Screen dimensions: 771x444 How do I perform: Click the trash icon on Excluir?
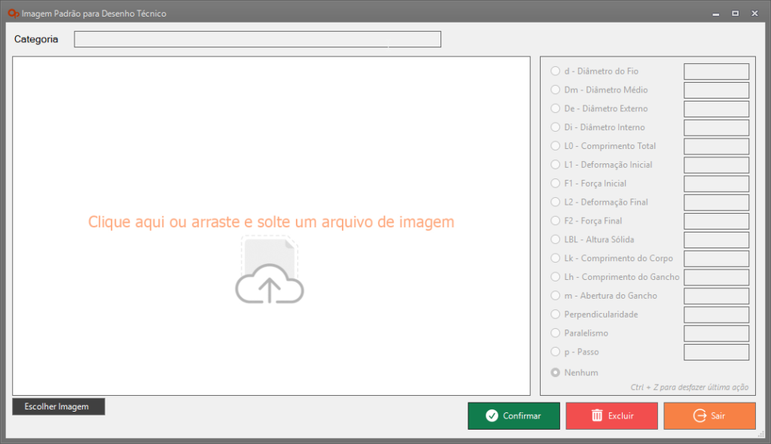coord(597,415)
